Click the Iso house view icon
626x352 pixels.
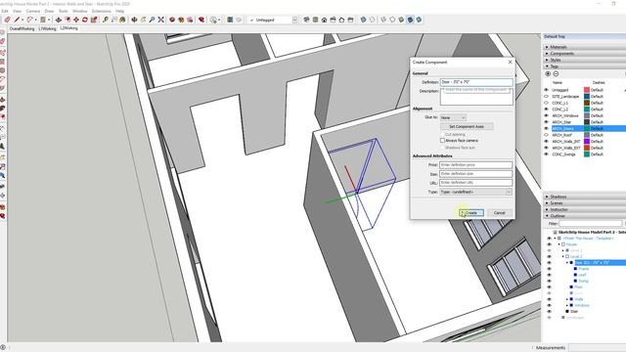click(x=306, y=20)
